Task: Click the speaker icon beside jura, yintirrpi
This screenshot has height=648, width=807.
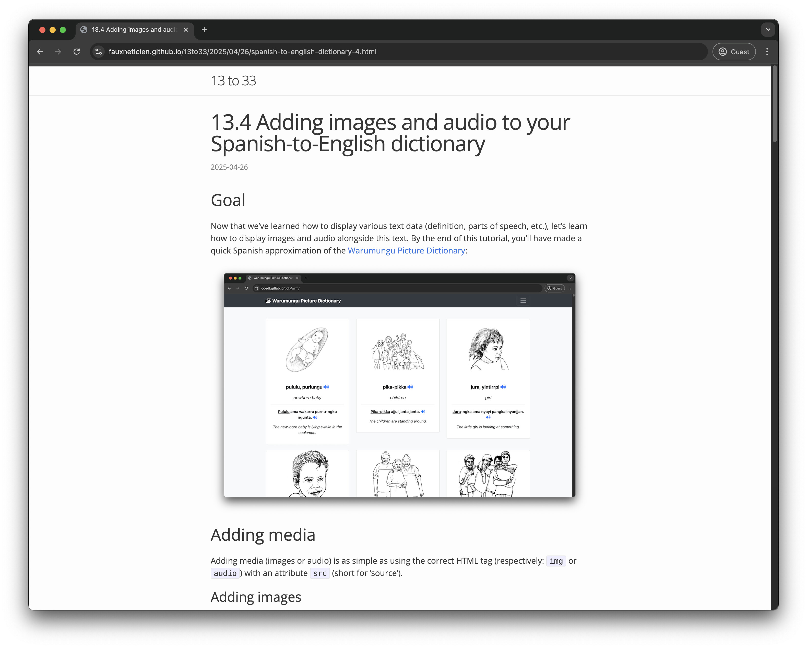Action: [503, 387]
